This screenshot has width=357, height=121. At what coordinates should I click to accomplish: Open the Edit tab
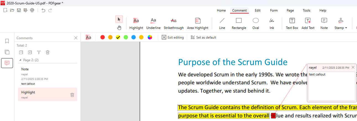coord(258,10)
